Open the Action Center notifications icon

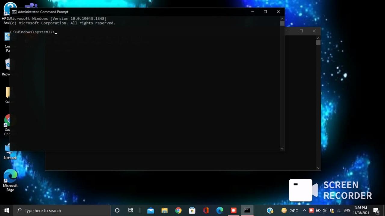click(376, 211)
